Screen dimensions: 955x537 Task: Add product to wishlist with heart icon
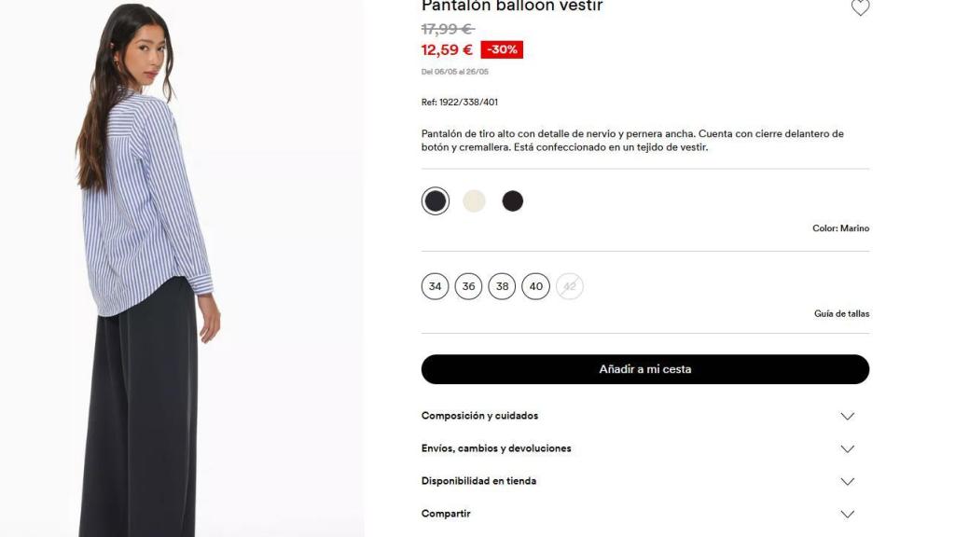860,7
